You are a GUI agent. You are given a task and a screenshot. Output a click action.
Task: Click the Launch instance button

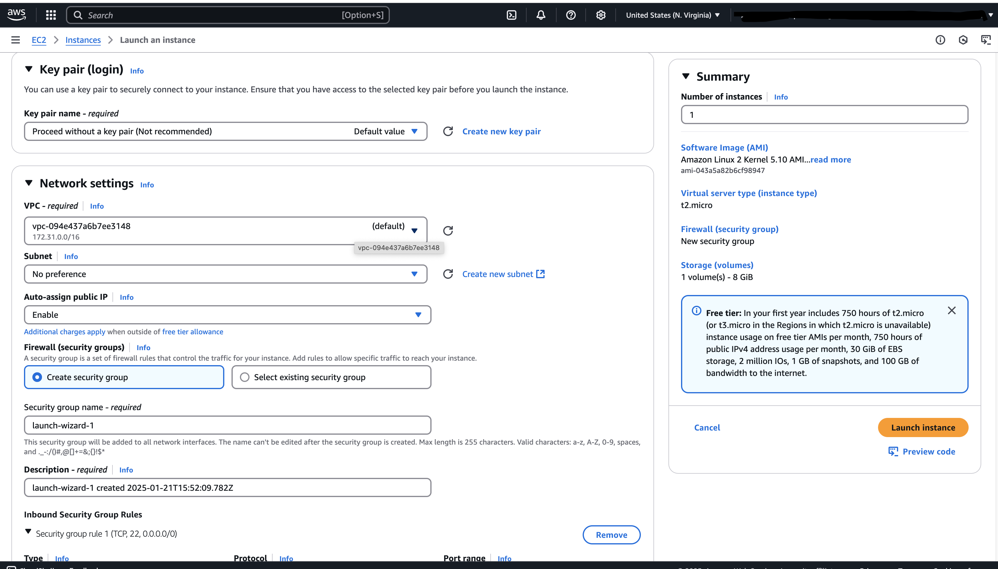tap(923, 427)
